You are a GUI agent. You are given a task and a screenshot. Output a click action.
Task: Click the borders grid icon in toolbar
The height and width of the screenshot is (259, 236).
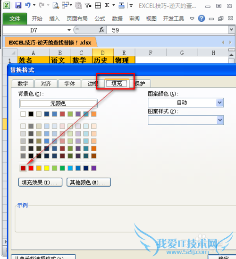pos(98,6)
